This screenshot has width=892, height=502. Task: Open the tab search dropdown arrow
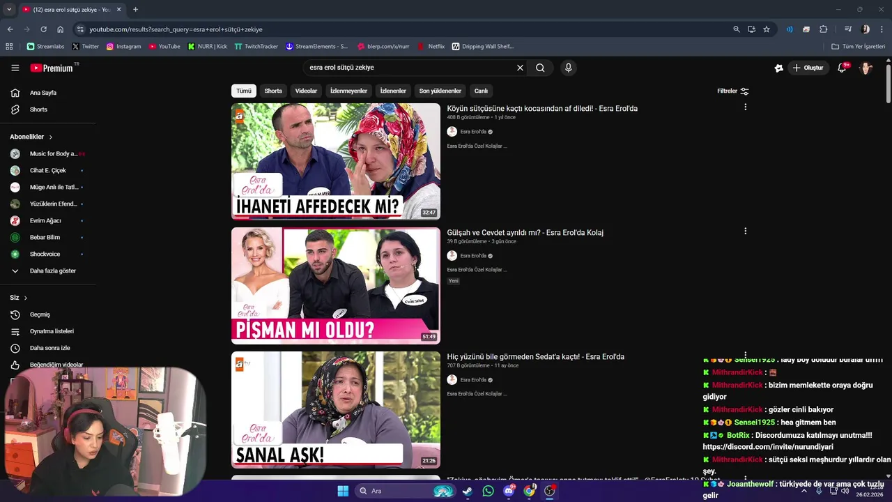pyautogui.click(x=9, y=9)
